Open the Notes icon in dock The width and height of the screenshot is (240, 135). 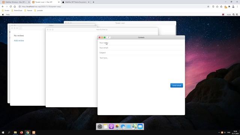tap(106, 127)
